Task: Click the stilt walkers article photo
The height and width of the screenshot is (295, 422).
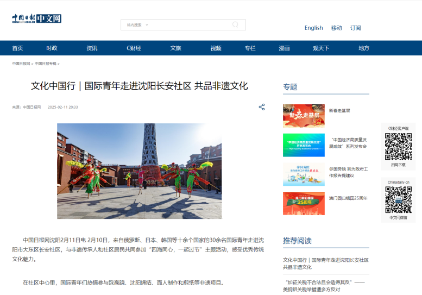Action: 139,171
